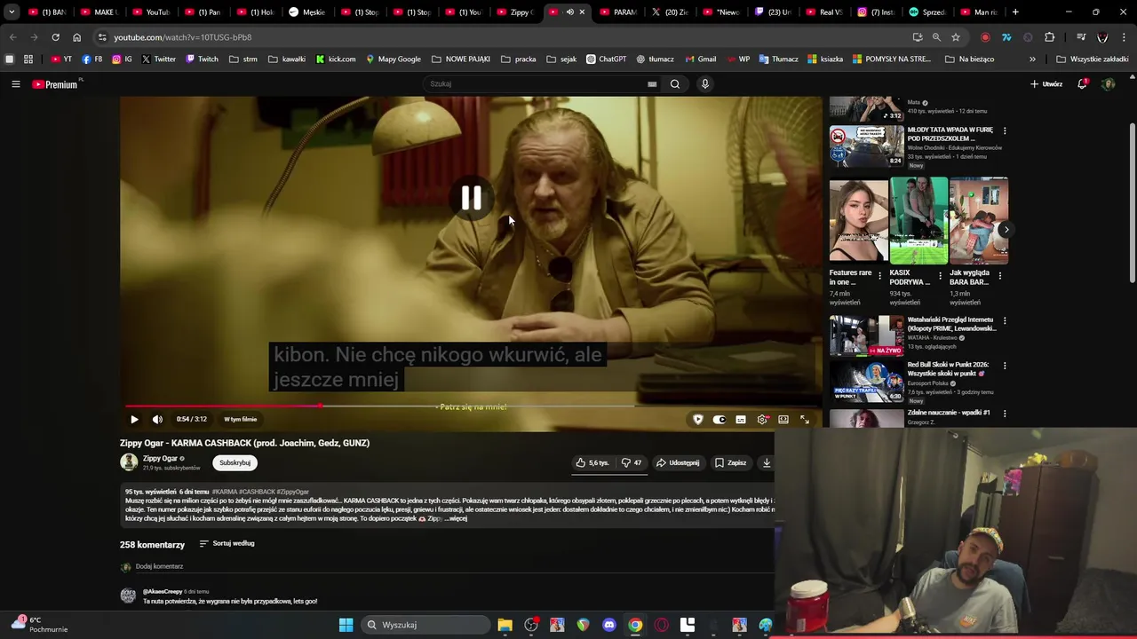Reload the page in Chrome

pyautogui.click(x=55, y=37)
